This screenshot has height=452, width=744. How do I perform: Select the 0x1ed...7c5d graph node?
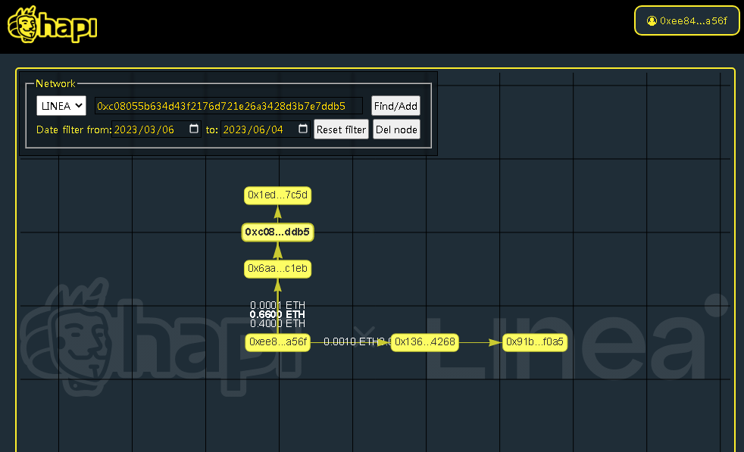pyautogui.click(x=277, y=195)
